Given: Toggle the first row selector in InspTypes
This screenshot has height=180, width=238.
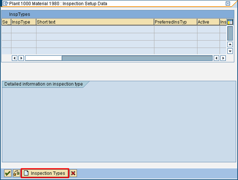Looking at the screenshot, I should point(6,29).
